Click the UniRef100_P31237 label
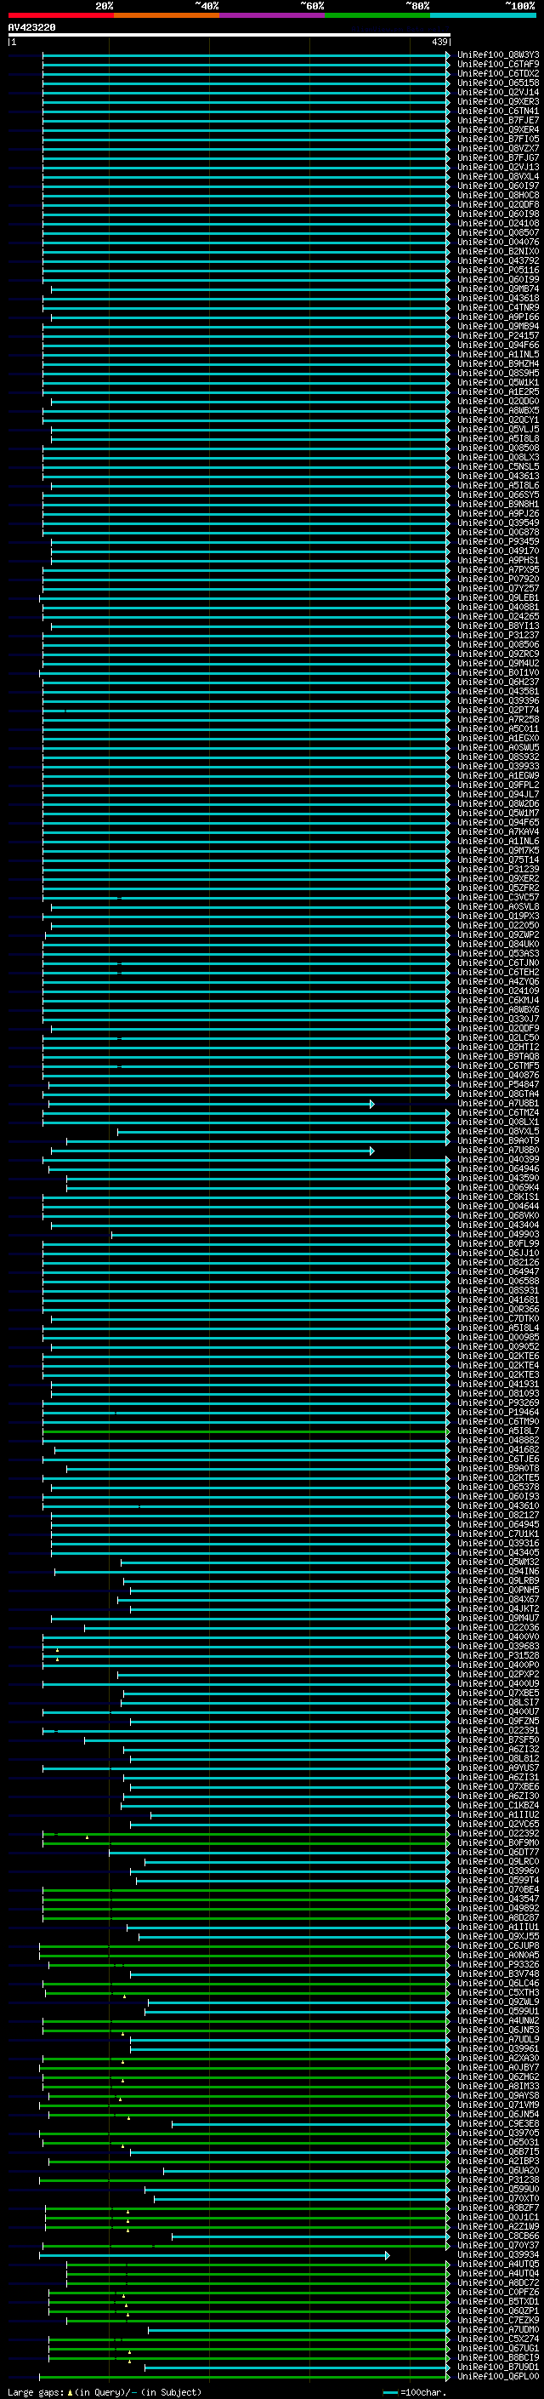 click(x=498, y=634)
